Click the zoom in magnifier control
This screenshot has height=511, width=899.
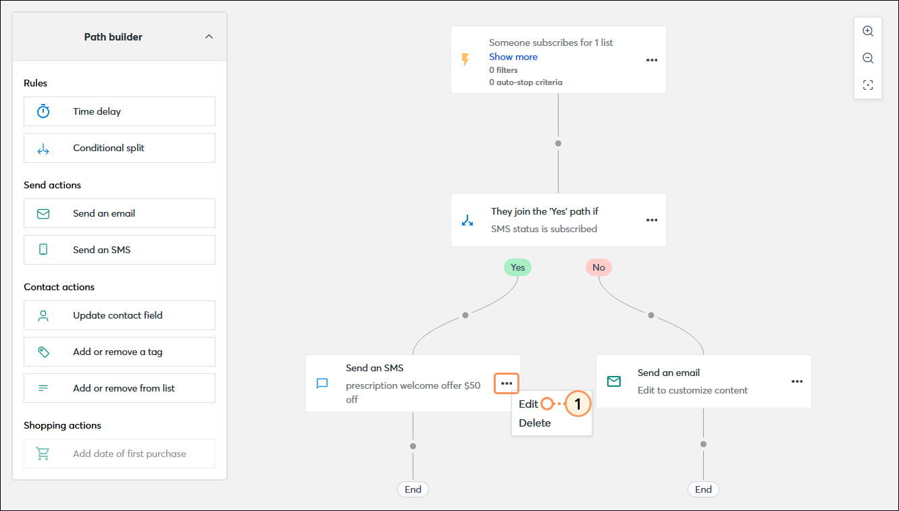coord(867,30)
